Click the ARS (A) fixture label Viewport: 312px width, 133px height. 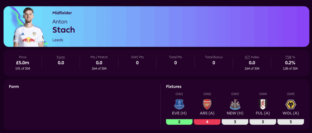pos(207,114)
